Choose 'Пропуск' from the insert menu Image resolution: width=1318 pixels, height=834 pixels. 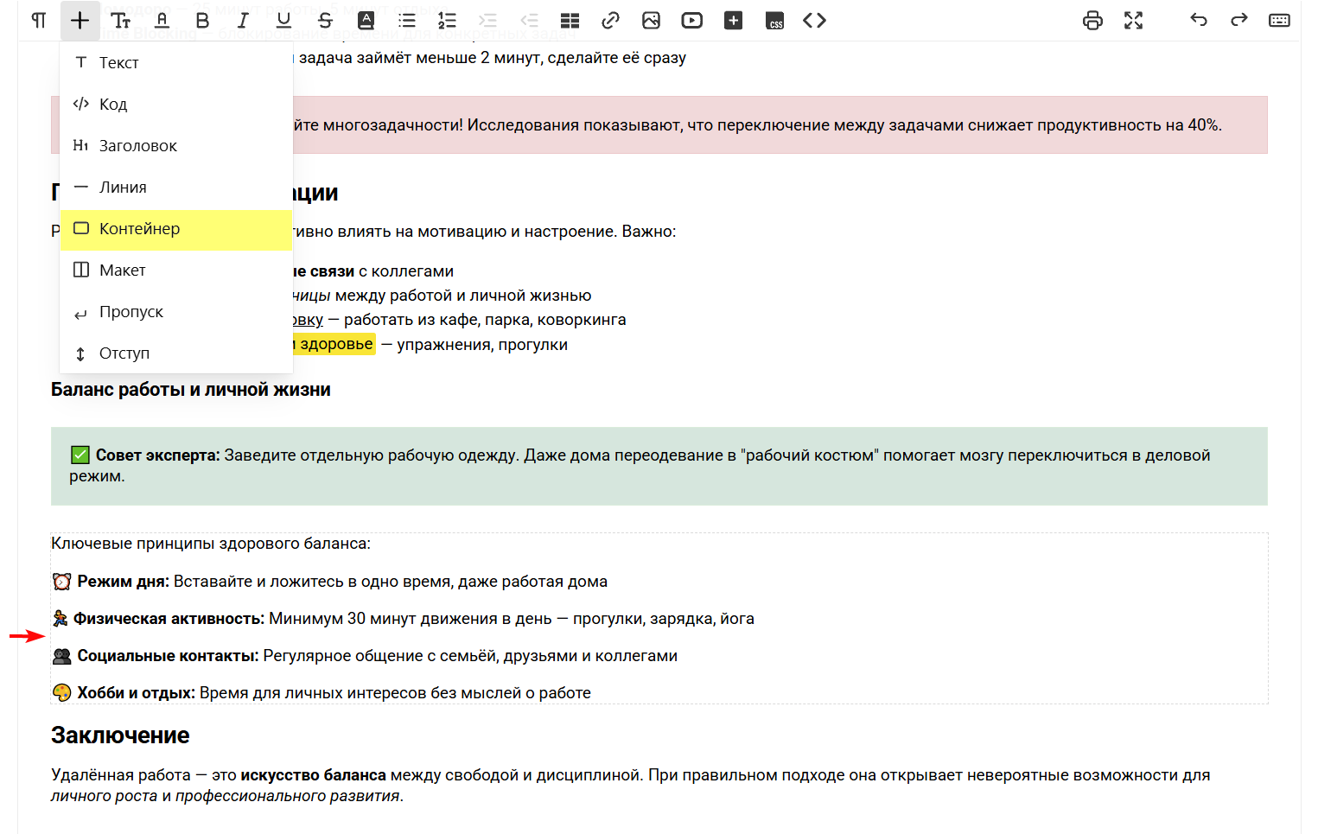[176, 311]
